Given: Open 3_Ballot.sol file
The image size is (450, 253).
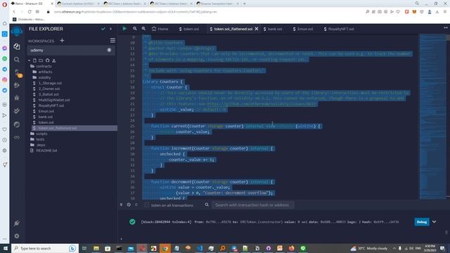Looking at the screenshot, I should [x=49, y=94].
